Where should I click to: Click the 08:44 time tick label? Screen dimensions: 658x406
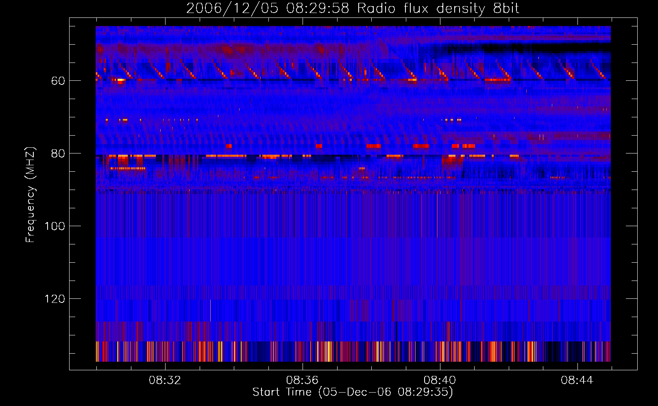pyautogui.click(x=577, y=380)
